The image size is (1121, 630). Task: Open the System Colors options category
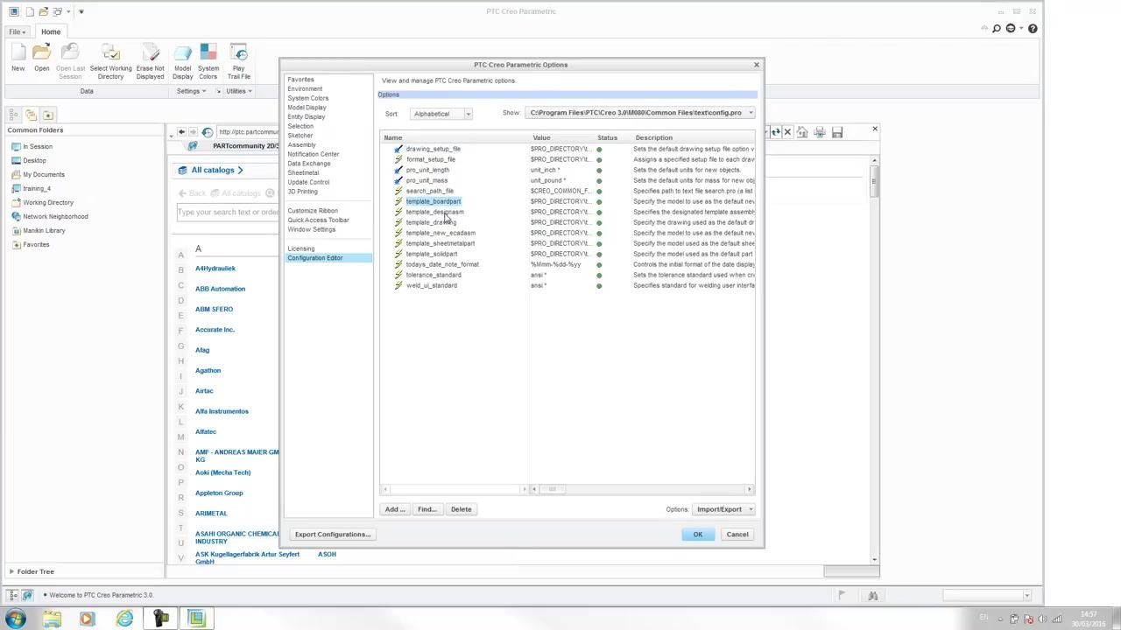(308, 98)
